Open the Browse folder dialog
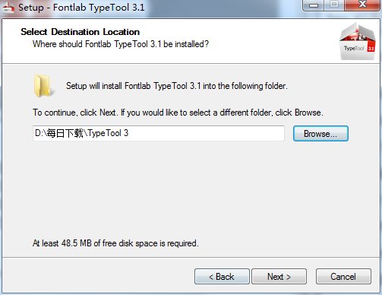The width and height of the screenshot is (382, 295). (x=320, y=134)
